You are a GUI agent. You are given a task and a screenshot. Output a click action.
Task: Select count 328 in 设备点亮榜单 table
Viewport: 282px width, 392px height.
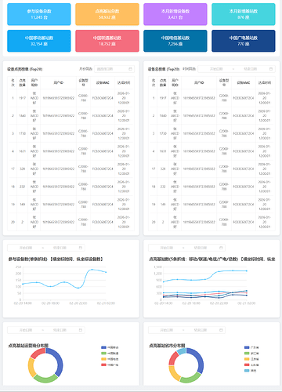click(x=22, y=169)
